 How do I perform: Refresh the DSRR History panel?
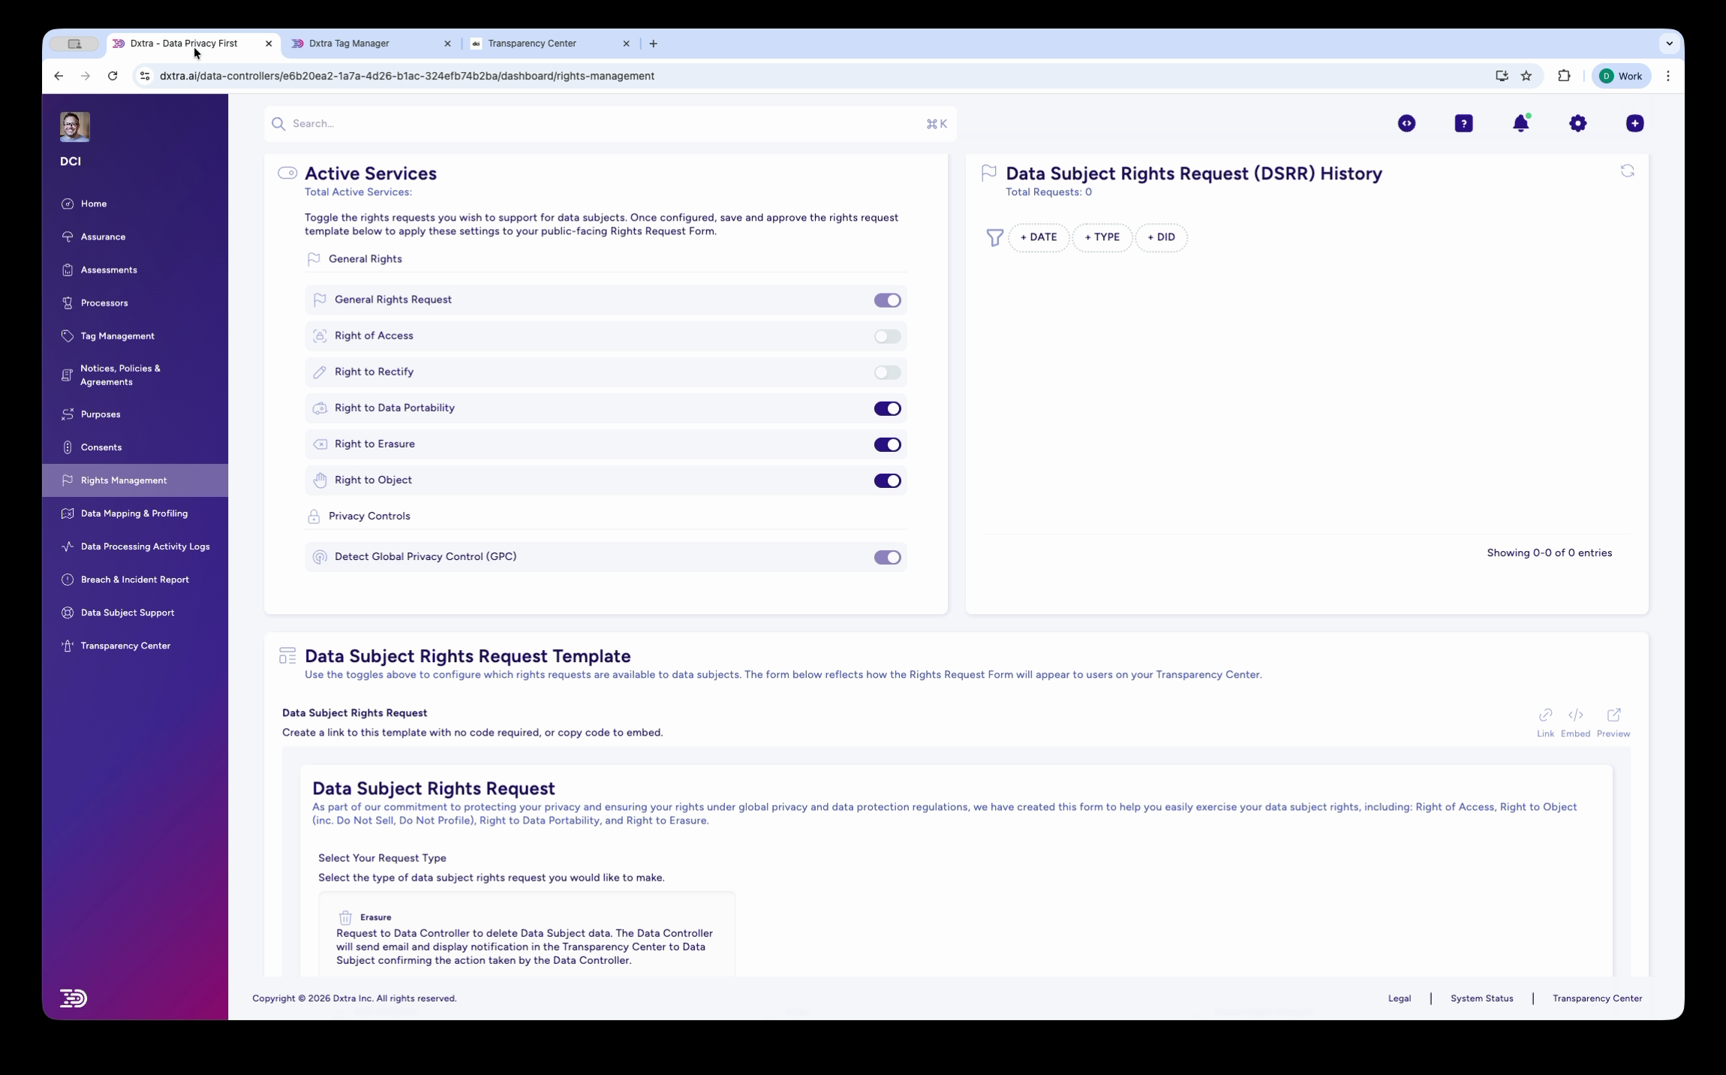click(1628, 170)
